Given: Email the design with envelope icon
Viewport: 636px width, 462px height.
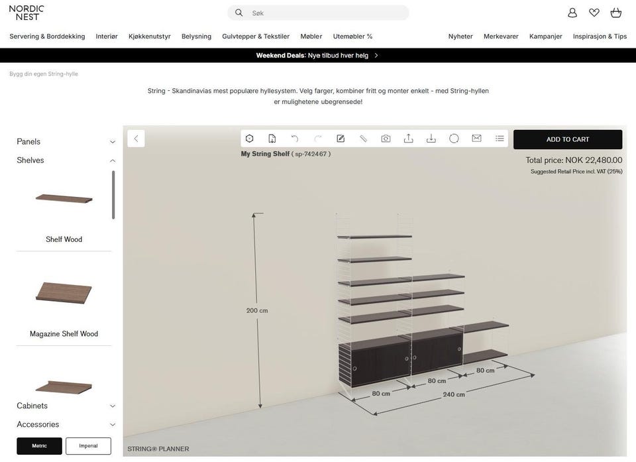Looking at the screenshot, I should [x=476, y=139].
